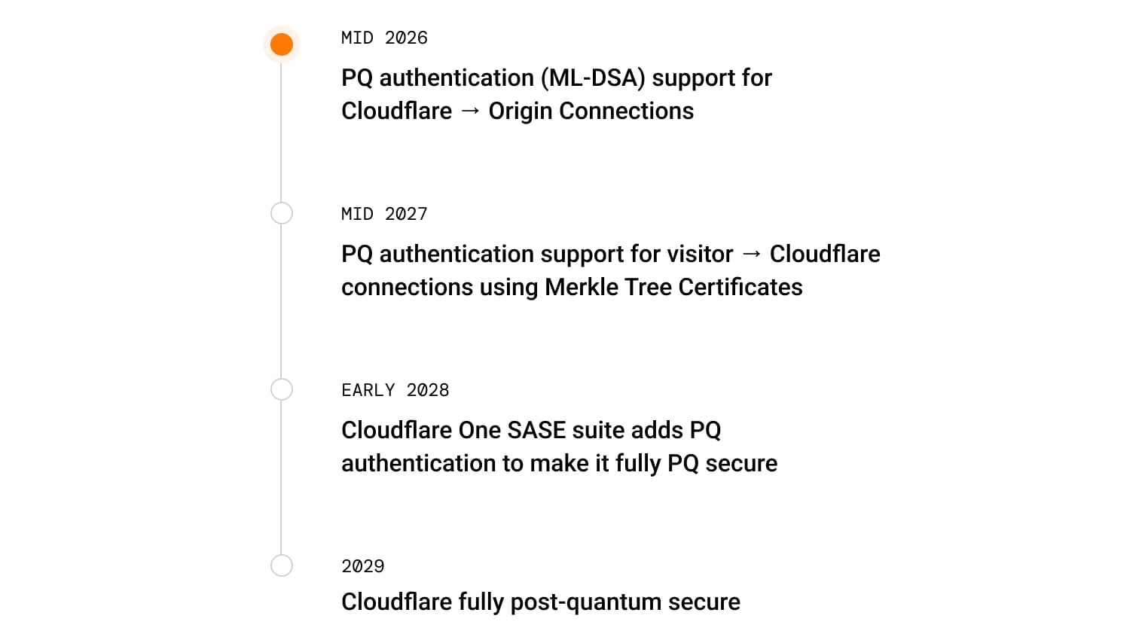Viewport: 1145px width, 640px height.
Task: Click the orange MID 2026 timeline marker
Action: [282, 44]
